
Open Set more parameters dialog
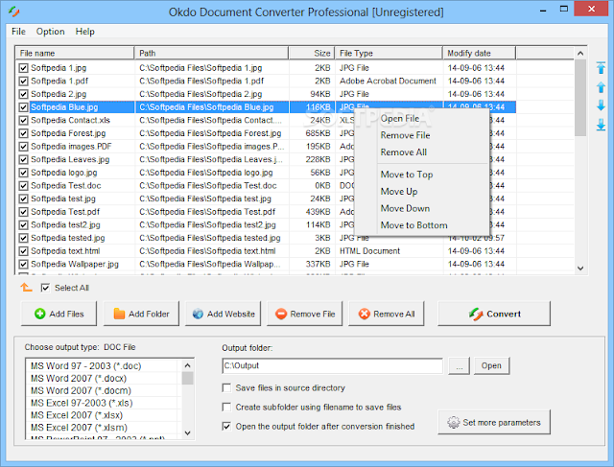pyautogui.click(x=494, y=422)
